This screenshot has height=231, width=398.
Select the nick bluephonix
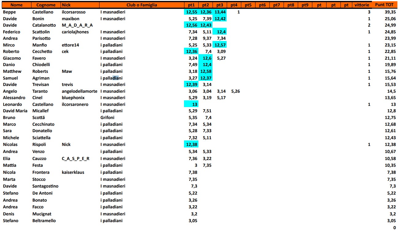pyautogui.click(x=73, y=98)
